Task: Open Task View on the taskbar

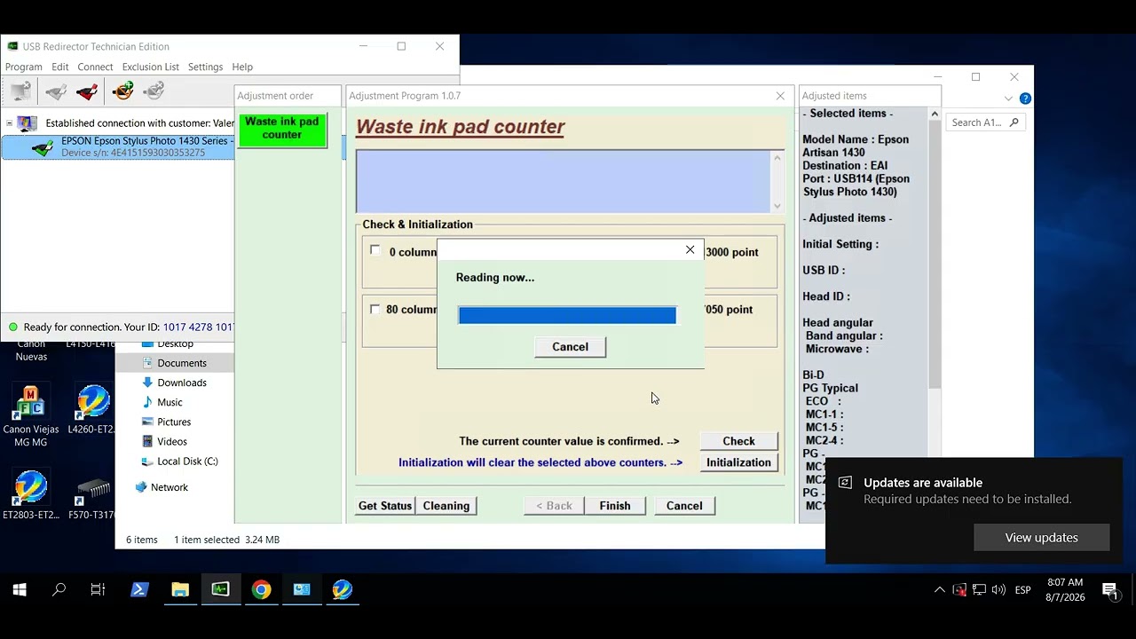Action: (x=98, y=589)
